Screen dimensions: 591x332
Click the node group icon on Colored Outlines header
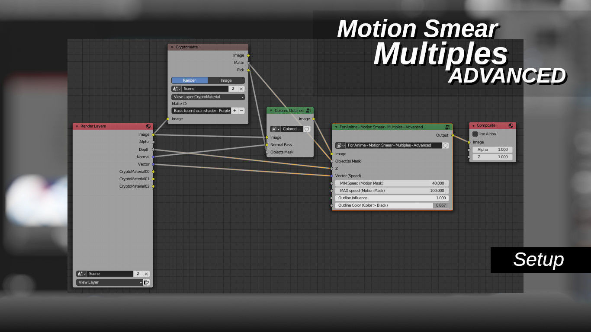click(x=308, y=110)
